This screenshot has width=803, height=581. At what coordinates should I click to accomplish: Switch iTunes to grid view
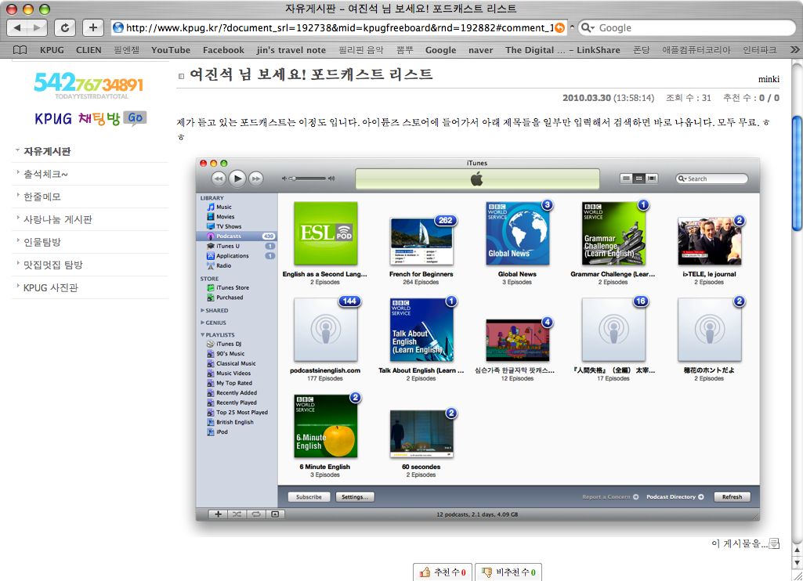638,179
